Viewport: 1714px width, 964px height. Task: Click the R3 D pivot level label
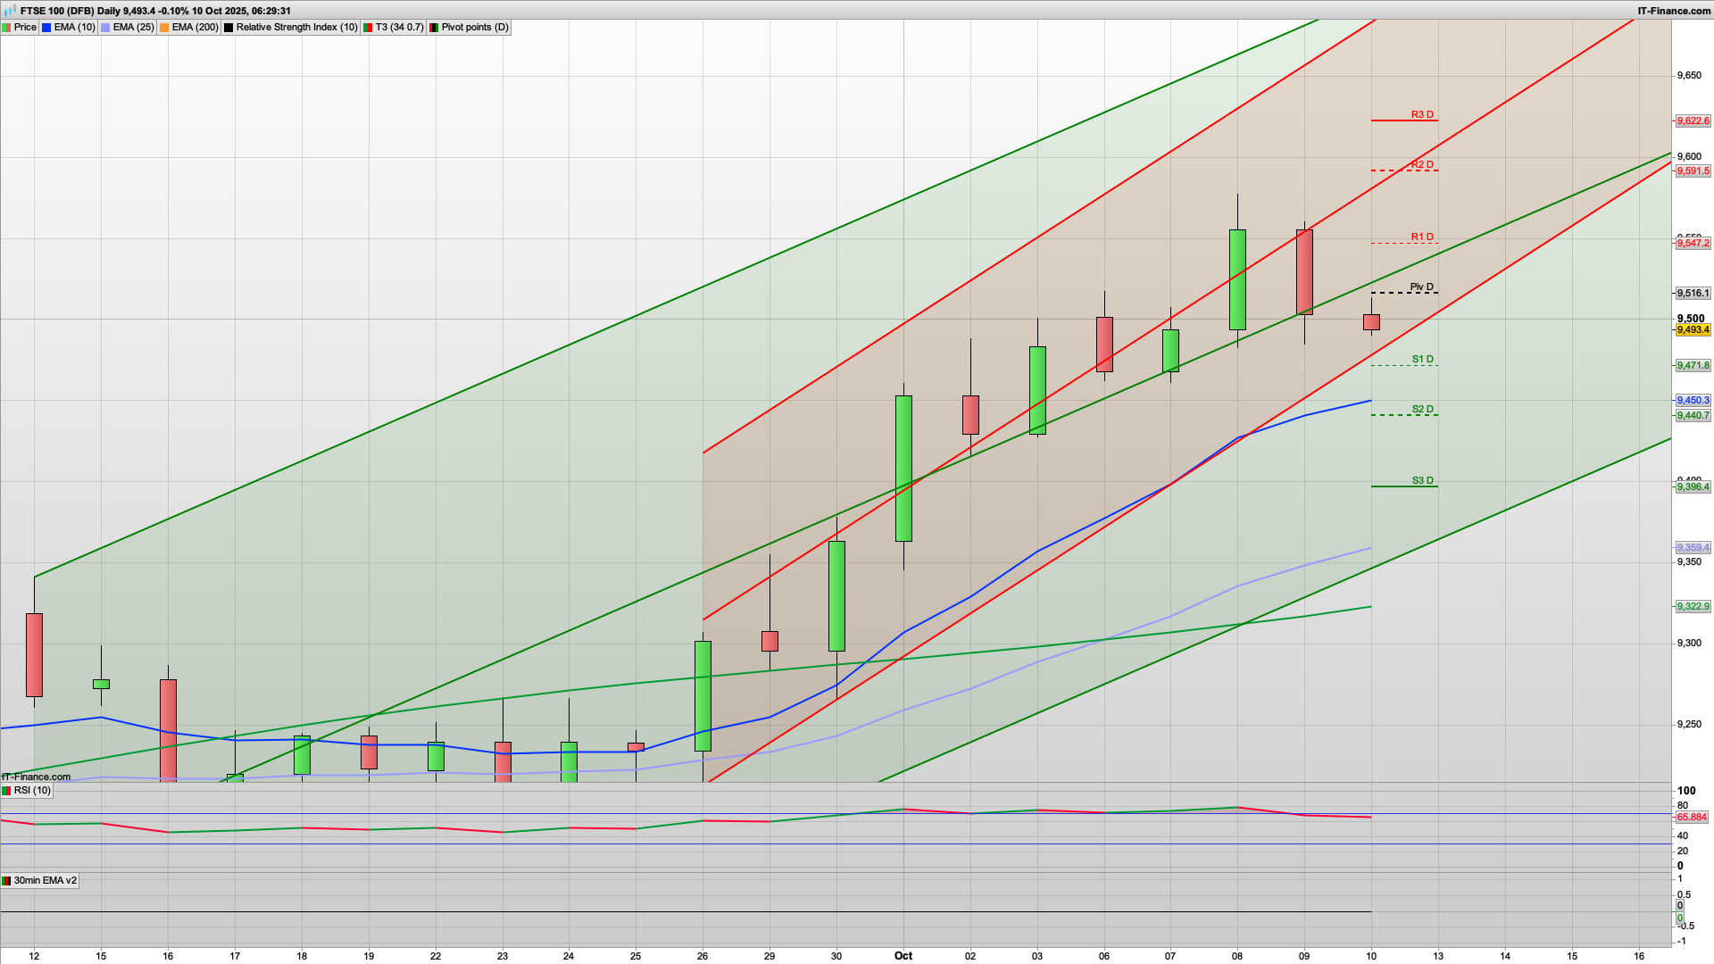click(x=1422, y=114)
